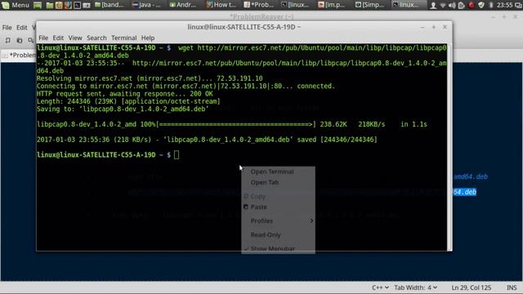Click first toolbar icon in editor window
The image size is (523, 294).
point(7,40)
